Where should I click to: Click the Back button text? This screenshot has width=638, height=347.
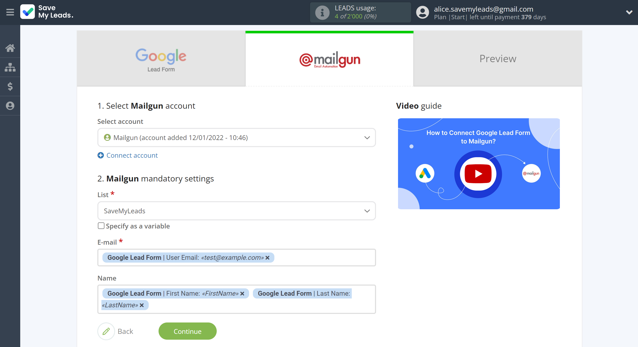pos(125,331)
